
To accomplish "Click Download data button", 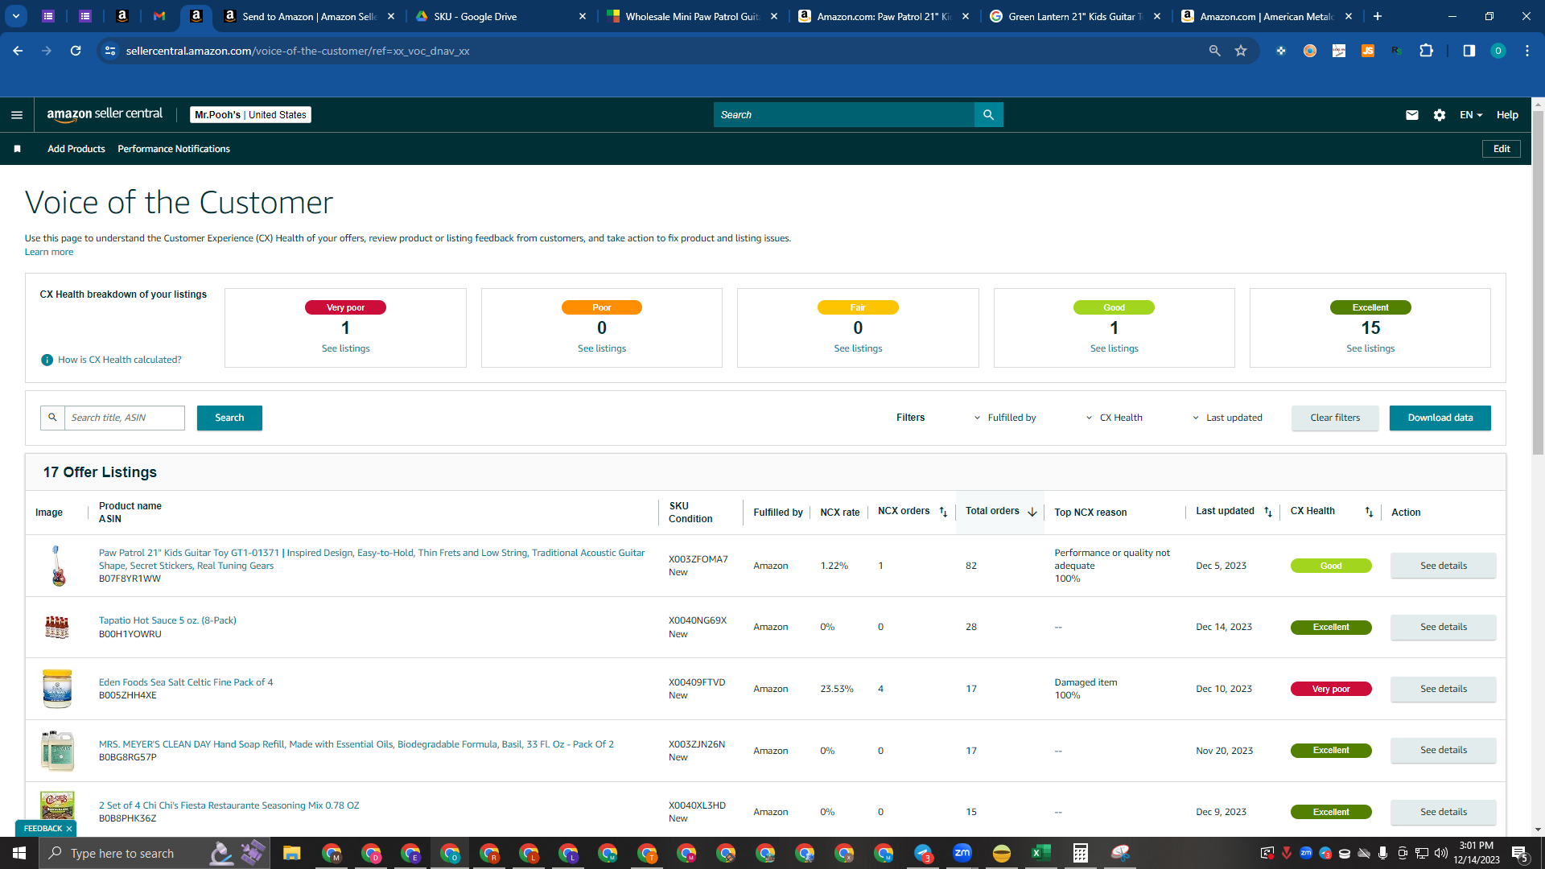I will 1440,418.
